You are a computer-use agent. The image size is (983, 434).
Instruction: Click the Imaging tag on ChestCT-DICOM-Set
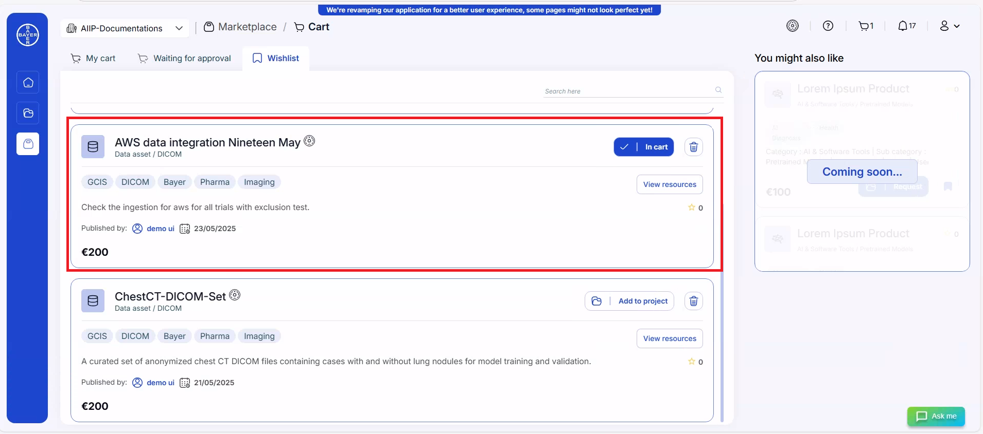[x=259, y=336]
